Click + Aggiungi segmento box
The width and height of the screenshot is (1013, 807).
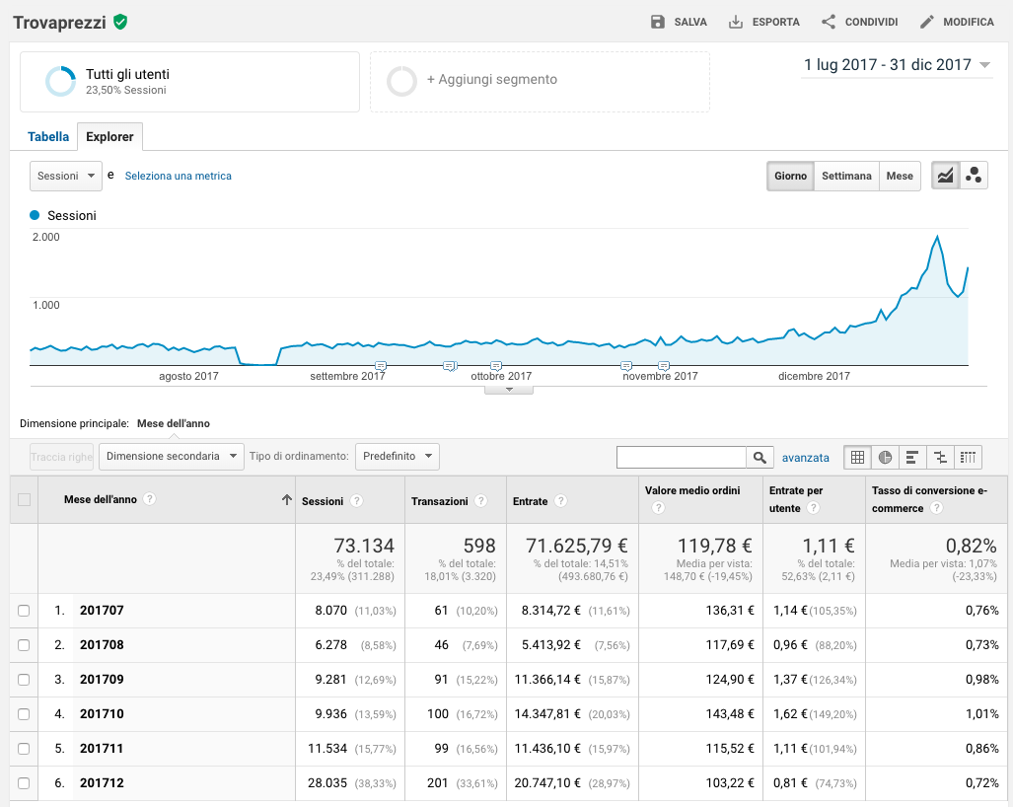point(541,82)
